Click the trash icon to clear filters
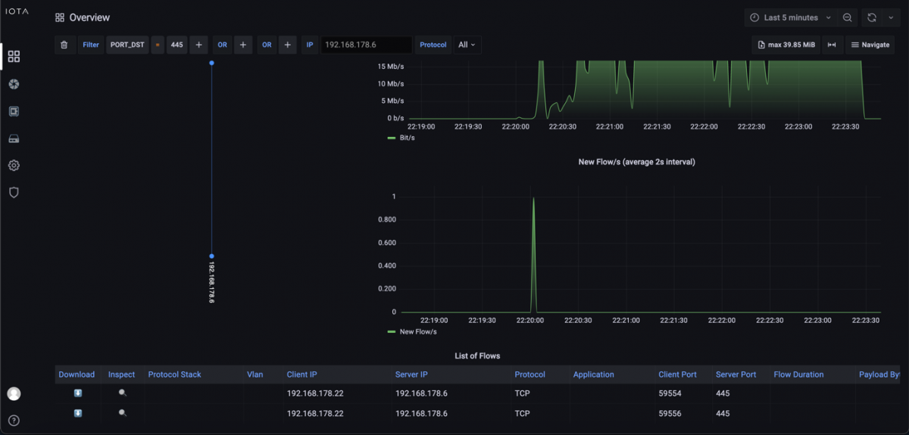Screen dimensions: 909x435 click(64, 45)
